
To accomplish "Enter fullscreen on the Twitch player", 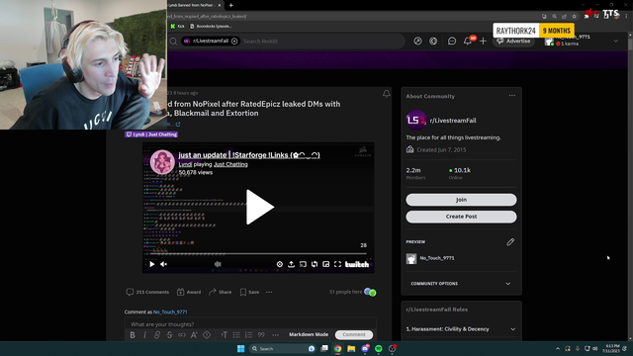I will point(338,264).
